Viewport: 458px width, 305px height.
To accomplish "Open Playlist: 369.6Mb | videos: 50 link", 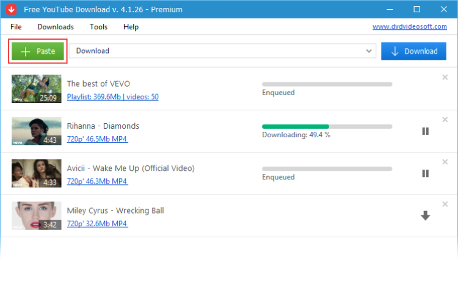I will point(113,97).
